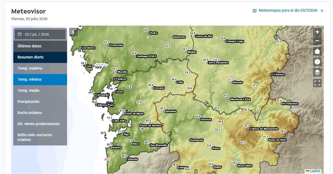Viewport: 333px width, 174px height.
Task: Click the Vigo station label
Action: coord(126,134)
